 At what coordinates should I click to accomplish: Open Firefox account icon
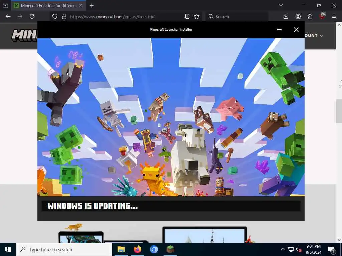click(298, 17)
